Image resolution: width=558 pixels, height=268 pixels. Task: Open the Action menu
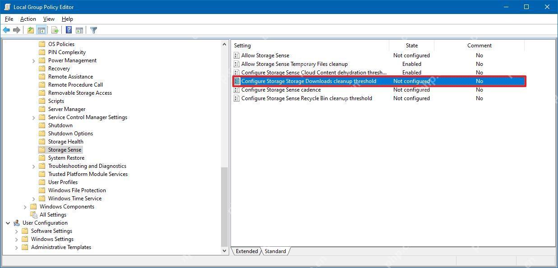pos(28,19)
